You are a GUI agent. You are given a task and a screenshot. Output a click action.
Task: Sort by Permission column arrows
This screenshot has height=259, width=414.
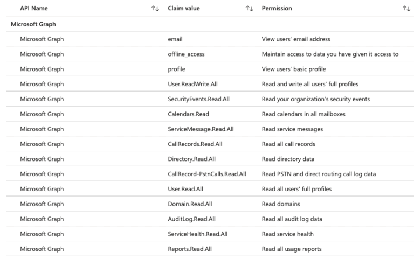tap(406, 9)
